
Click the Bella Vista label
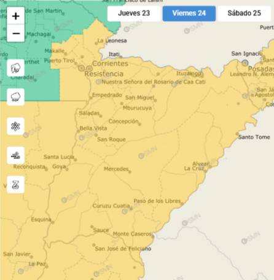point(93,128)
